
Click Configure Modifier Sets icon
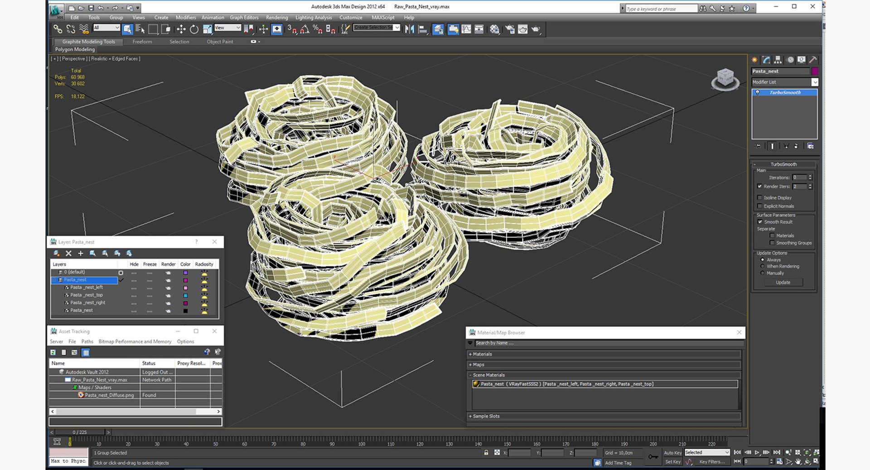click(811, 146)
